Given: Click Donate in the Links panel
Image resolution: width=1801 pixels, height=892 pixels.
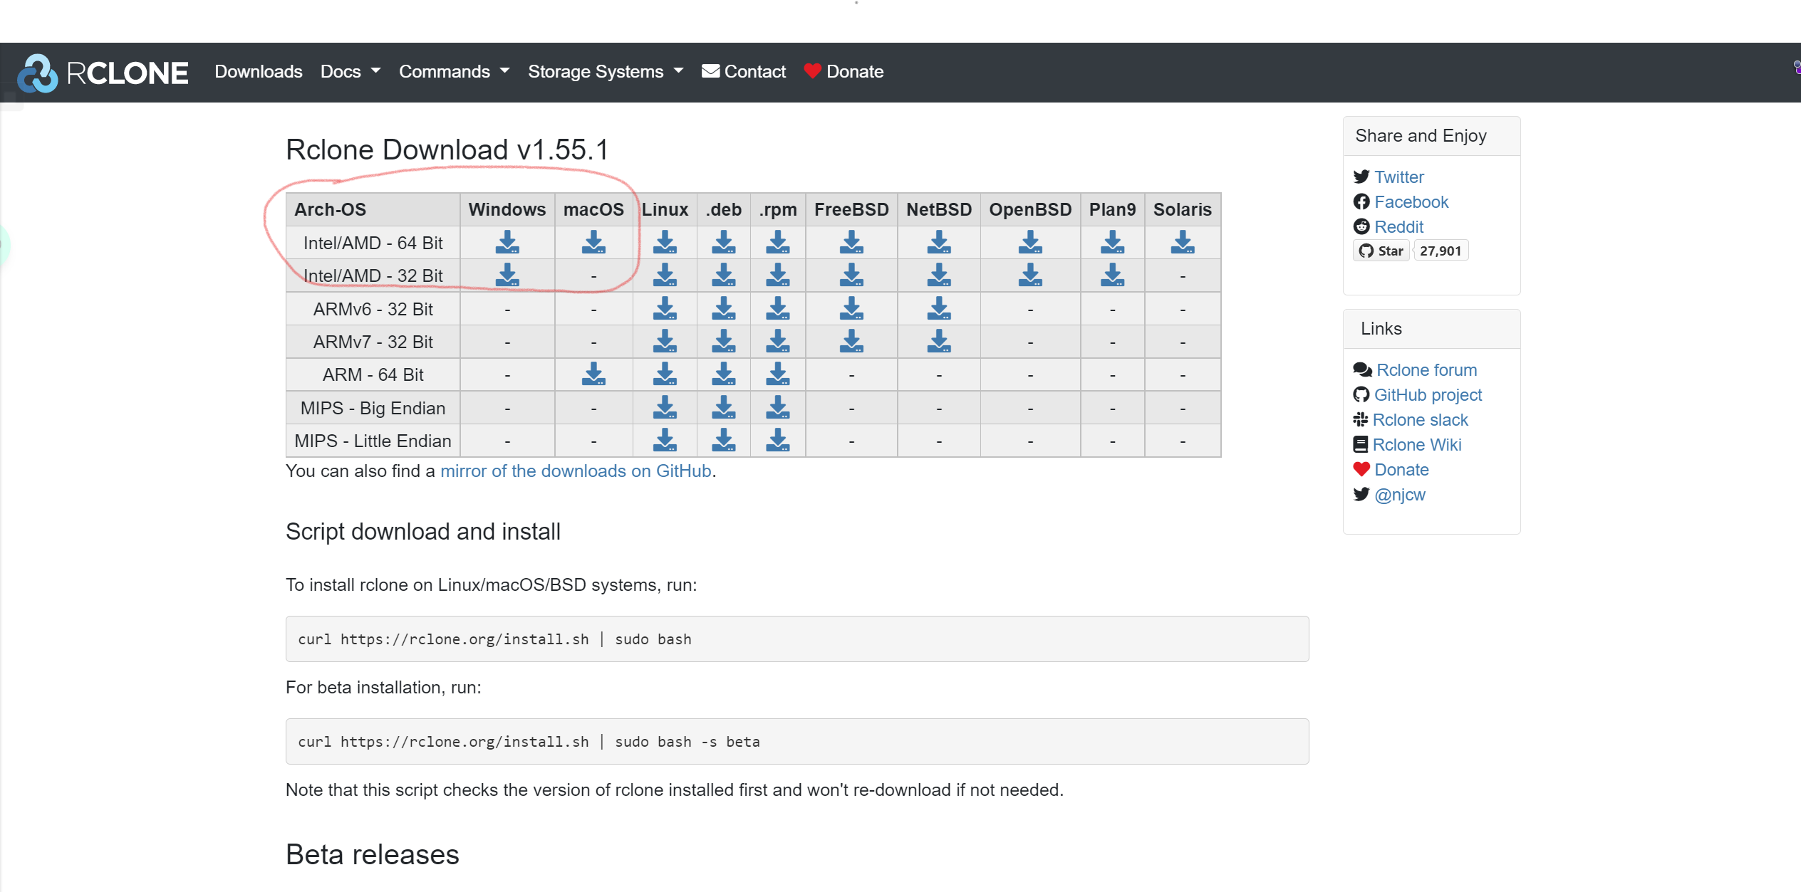Looking at the screenshot, I should pos(1401,470).
